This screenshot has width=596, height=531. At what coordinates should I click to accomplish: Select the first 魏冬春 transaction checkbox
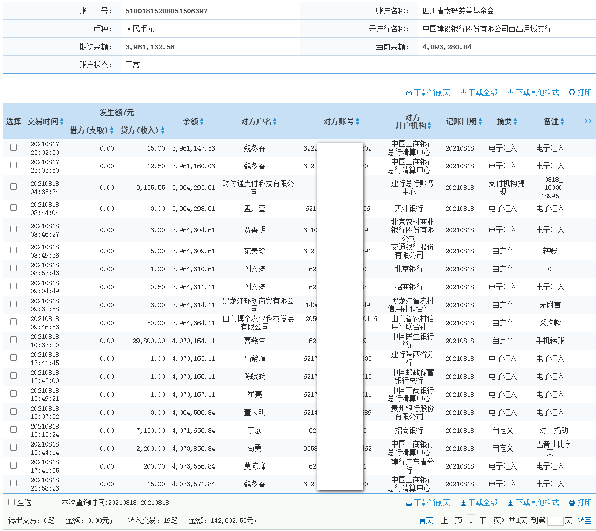point(13,147)
